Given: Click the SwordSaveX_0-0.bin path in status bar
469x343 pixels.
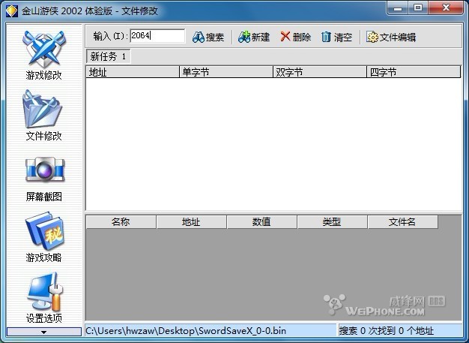Looking at the screenshot, I should coord(186,331).
